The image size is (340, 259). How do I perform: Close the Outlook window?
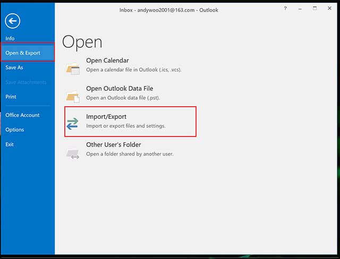click(329, 8)
